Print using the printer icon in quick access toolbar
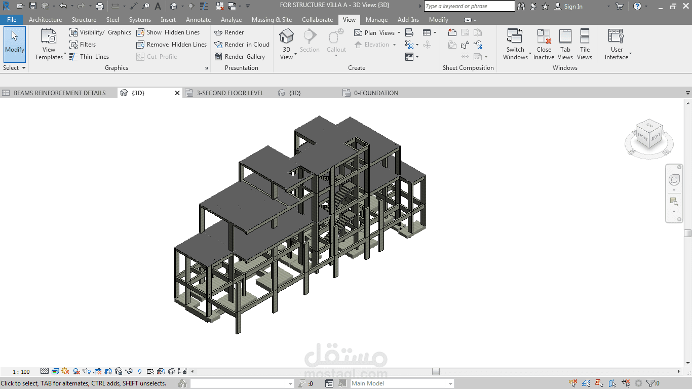Viewport: 692px width, 389px height. pyautogui.click(x=100, y=6)
